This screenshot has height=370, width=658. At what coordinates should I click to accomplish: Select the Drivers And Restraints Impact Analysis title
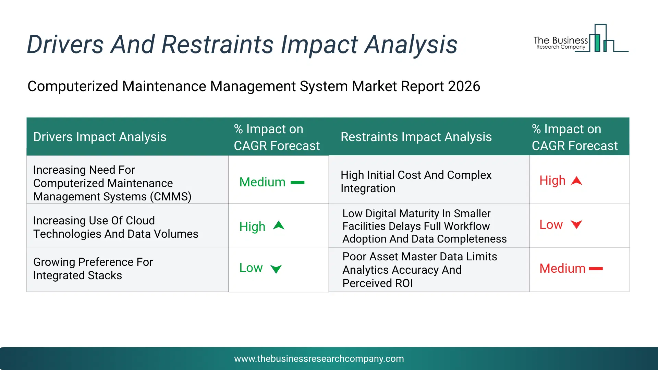pyautogui.click(x=242, y=45)
